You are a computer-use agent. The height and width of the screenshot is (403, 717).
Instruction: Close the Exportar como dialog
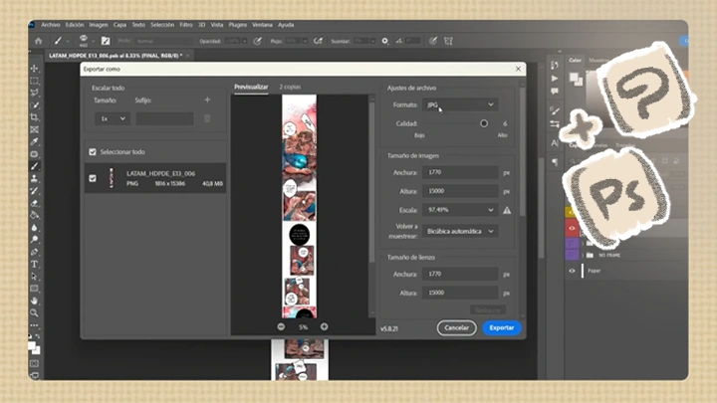pos(518,69)
